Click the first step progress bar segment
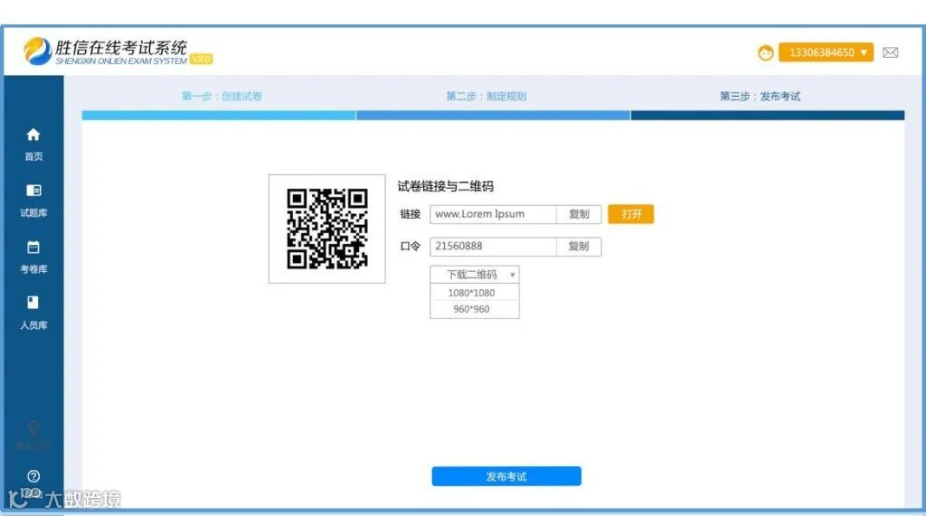 tap(219, 115)
